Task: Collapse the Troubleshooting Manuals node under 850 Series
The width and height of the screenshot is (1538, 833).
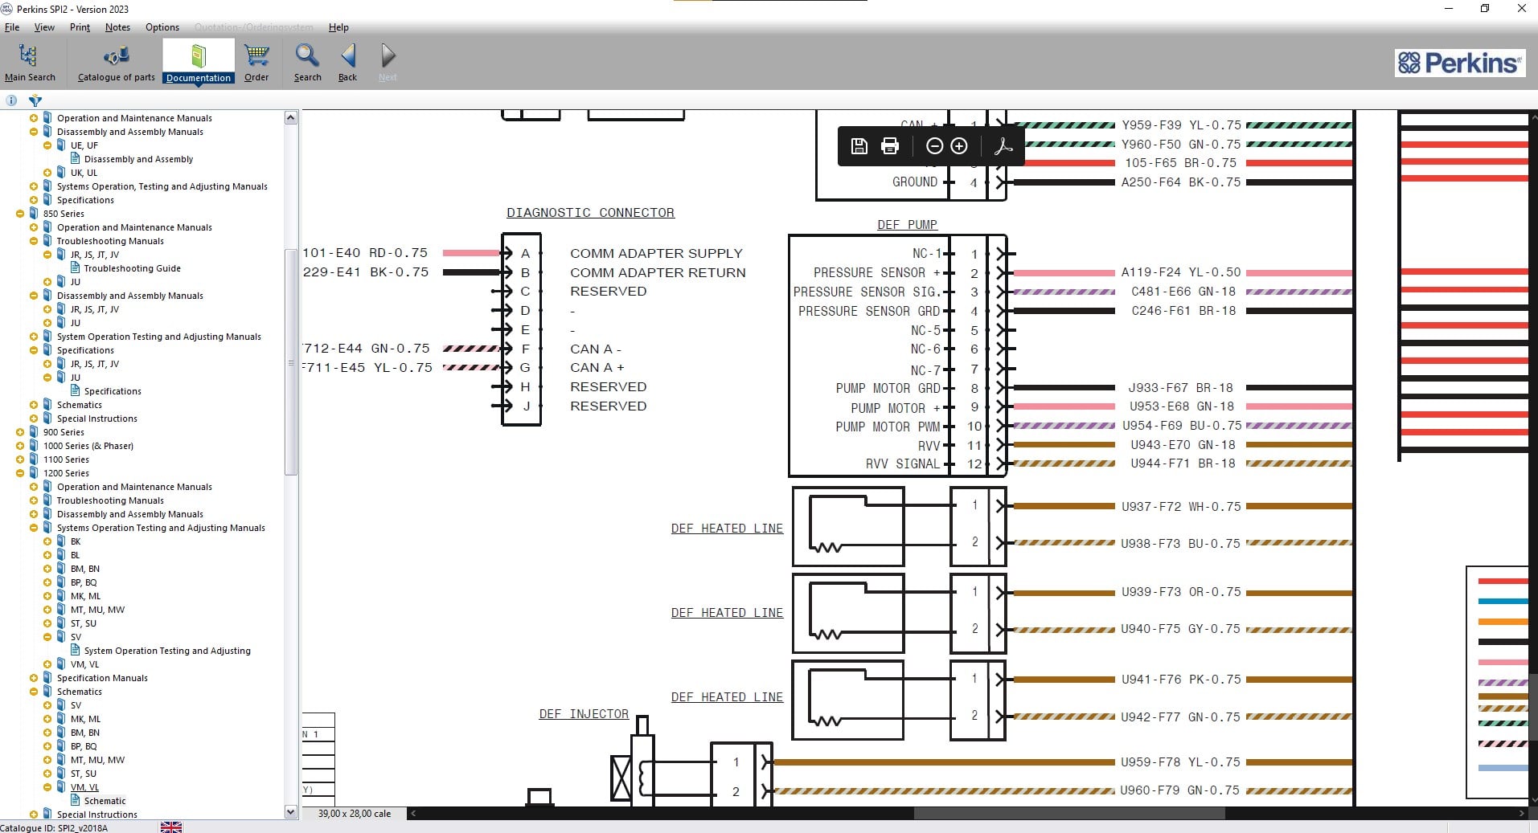Action: (34, 241)
